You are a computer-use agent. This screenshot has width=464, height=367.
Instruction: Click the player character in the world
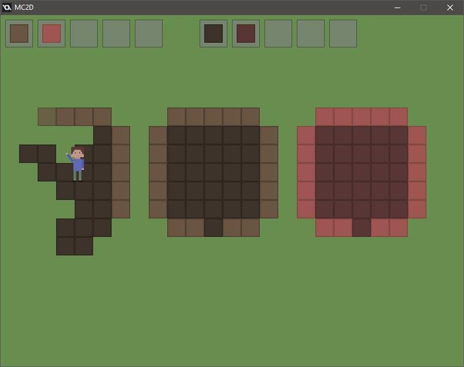[78, 161]
